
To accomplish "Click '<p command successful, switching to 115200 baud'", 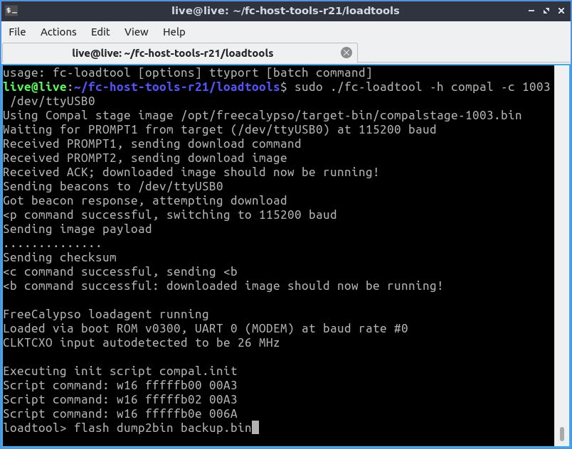I will (169, 215).
